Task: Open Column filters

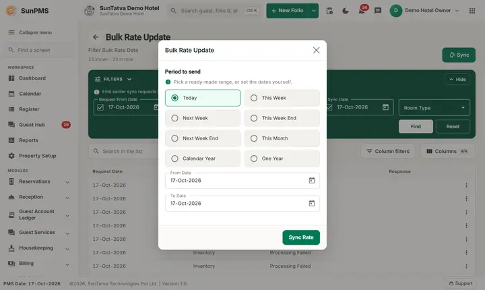Action: (388, 151)
